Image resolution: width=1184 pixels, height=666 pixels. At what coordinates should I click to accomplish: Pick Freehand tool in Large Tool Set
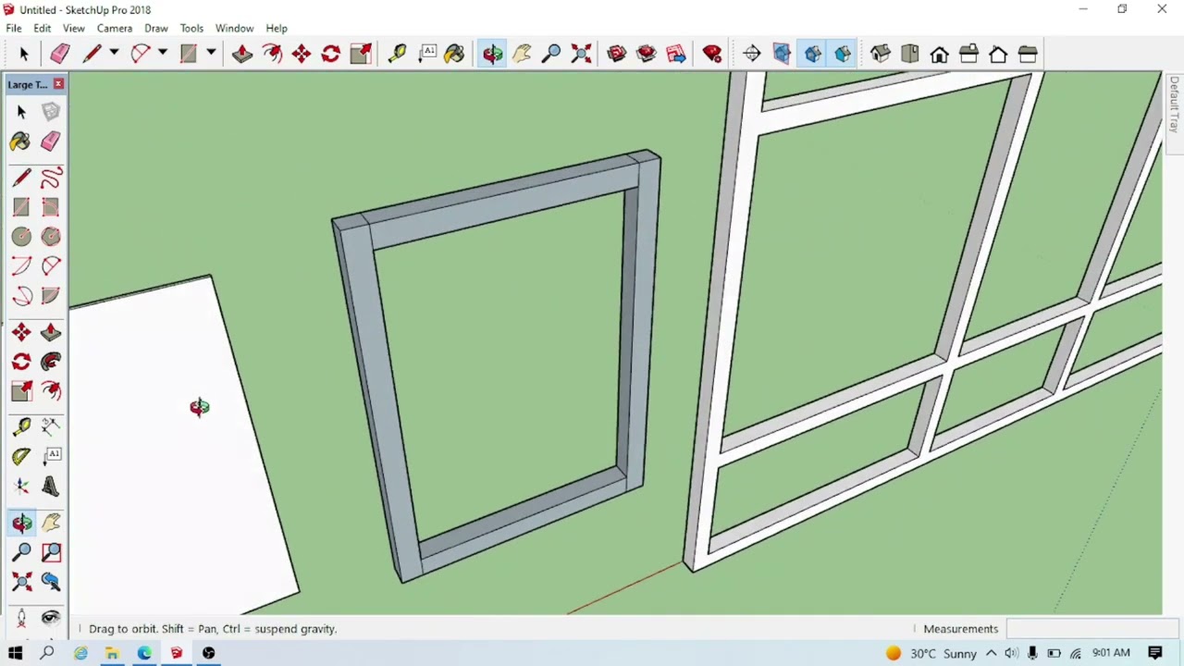pyautogui.click(x=51, y=178)
